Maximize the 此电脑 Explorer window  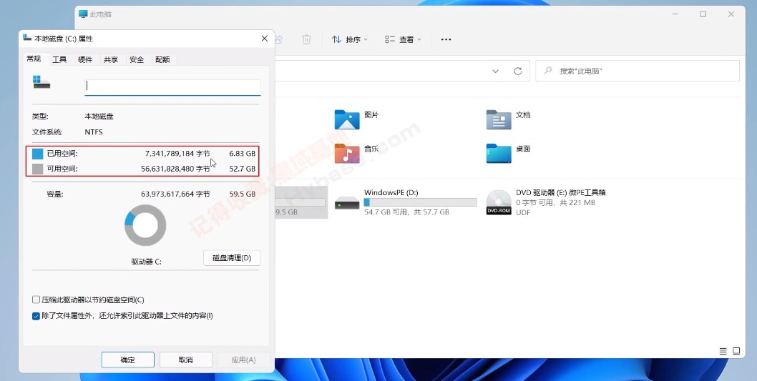coord(703,14)
